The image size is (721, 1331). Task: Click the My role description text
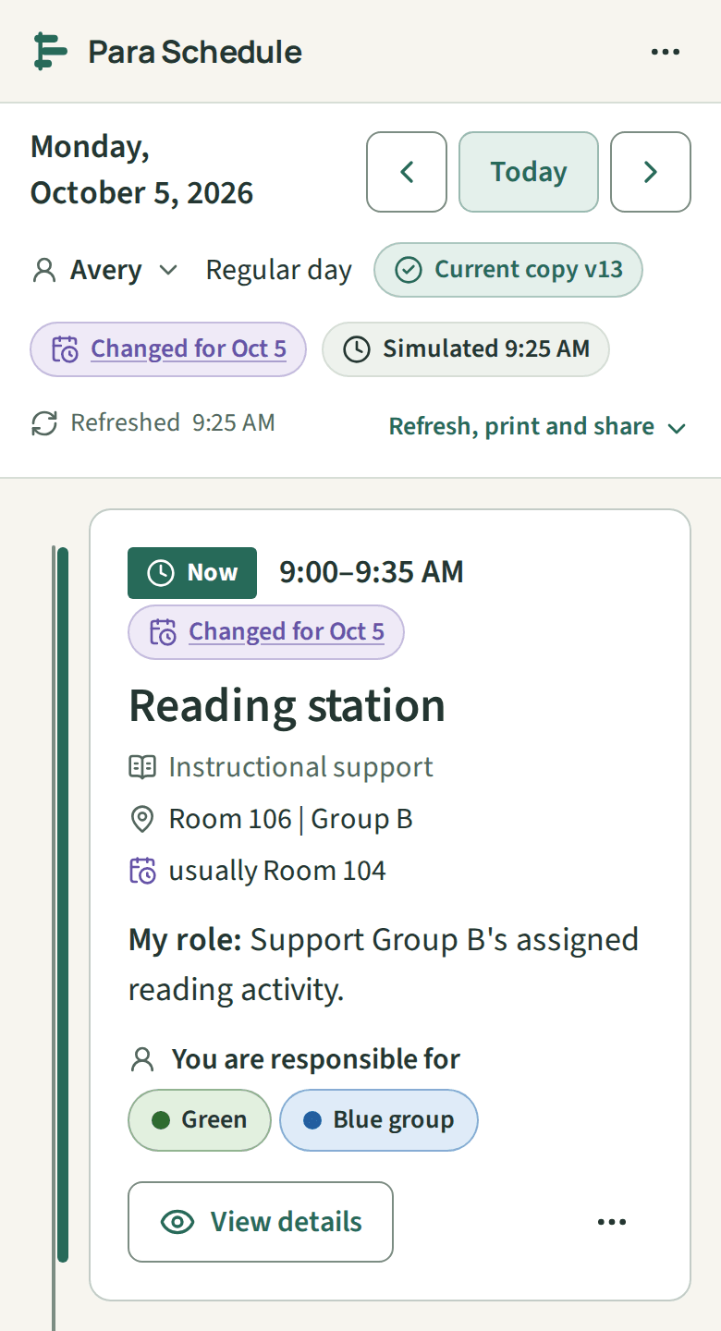384,965
